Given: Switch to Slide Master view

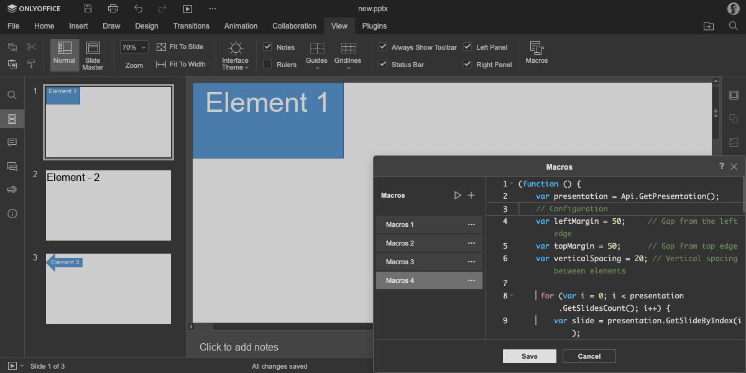Looking at the screenshot, I should point(93,55).
